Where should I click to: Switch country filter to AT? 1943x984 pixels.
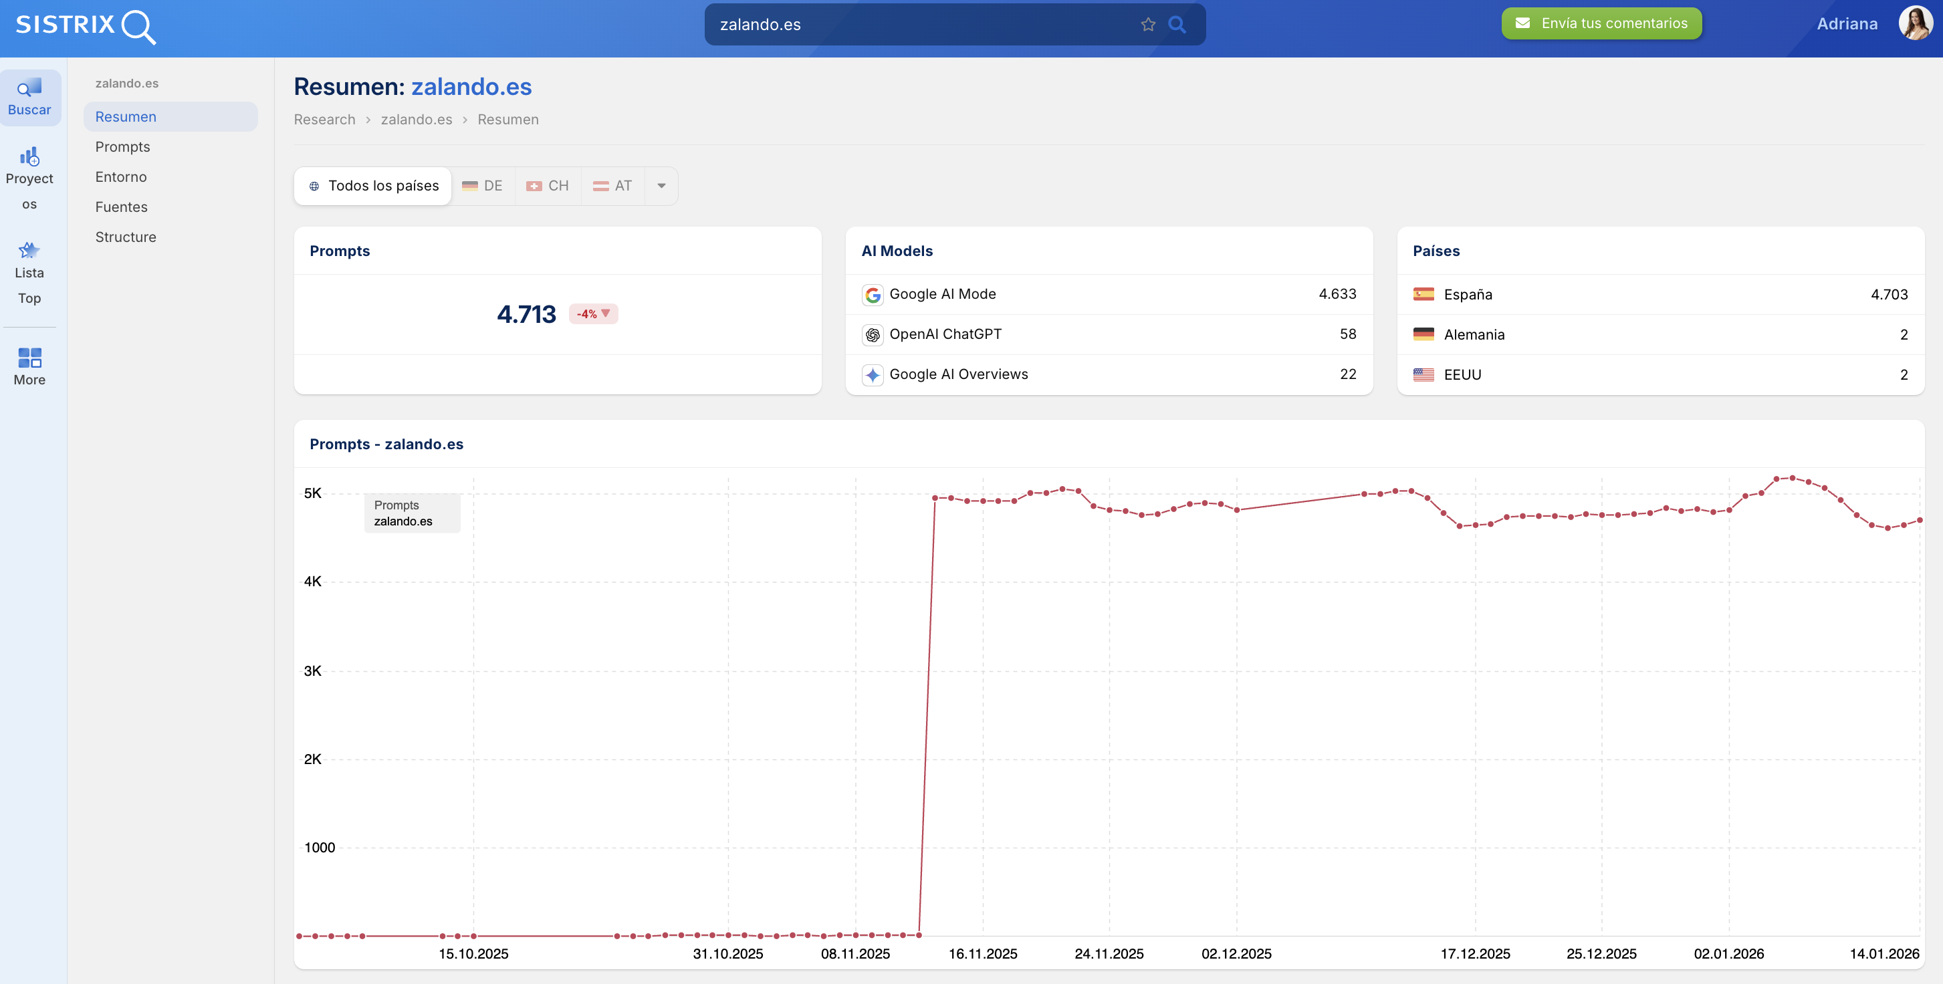(x=612, y=185)
